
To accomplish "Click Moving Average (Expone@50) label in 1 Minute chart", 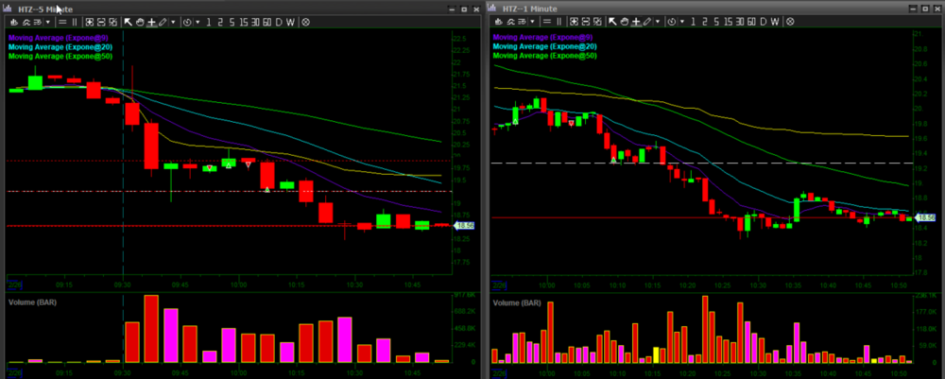I will [546, 56].
